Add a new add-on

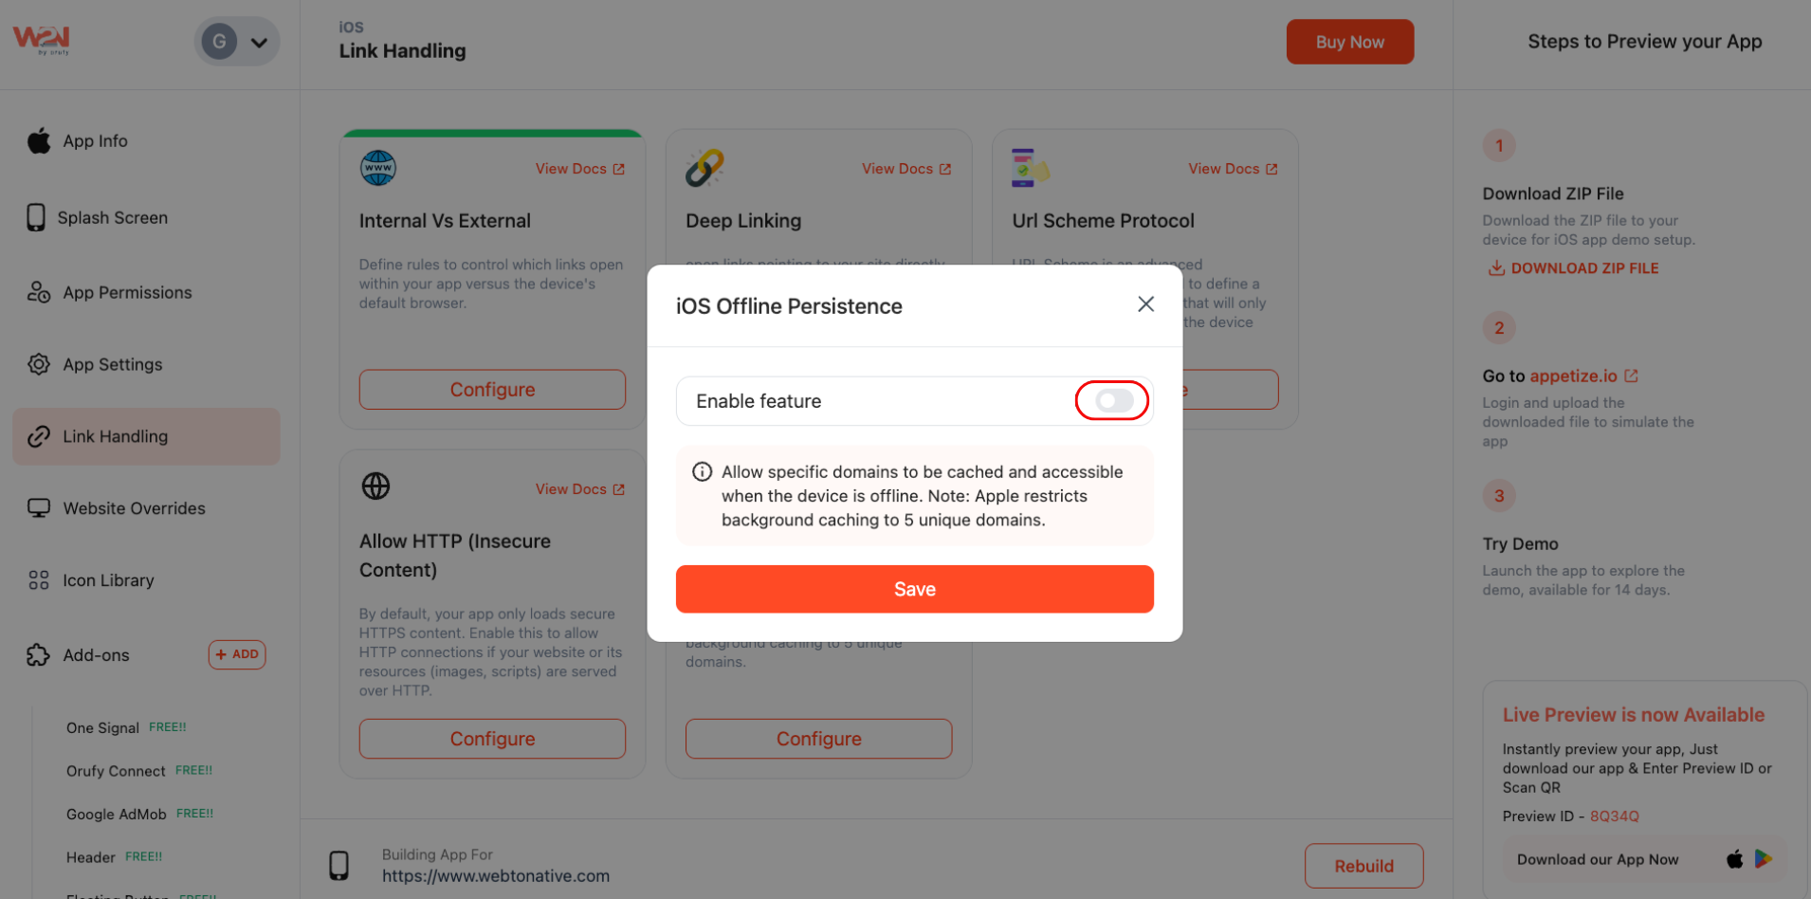(237, 654)
